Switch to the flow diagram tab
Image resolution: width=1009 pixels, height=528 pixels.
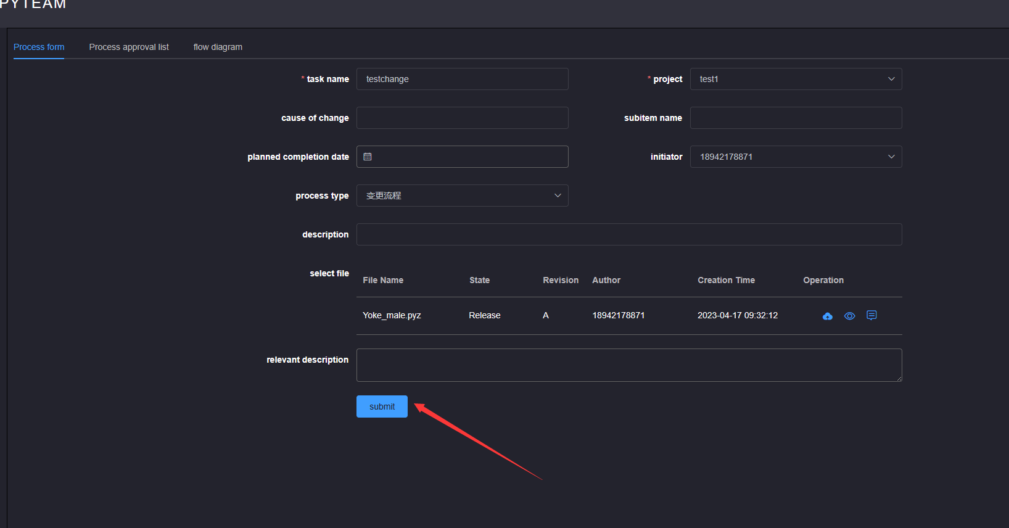[x=218, y=47]
